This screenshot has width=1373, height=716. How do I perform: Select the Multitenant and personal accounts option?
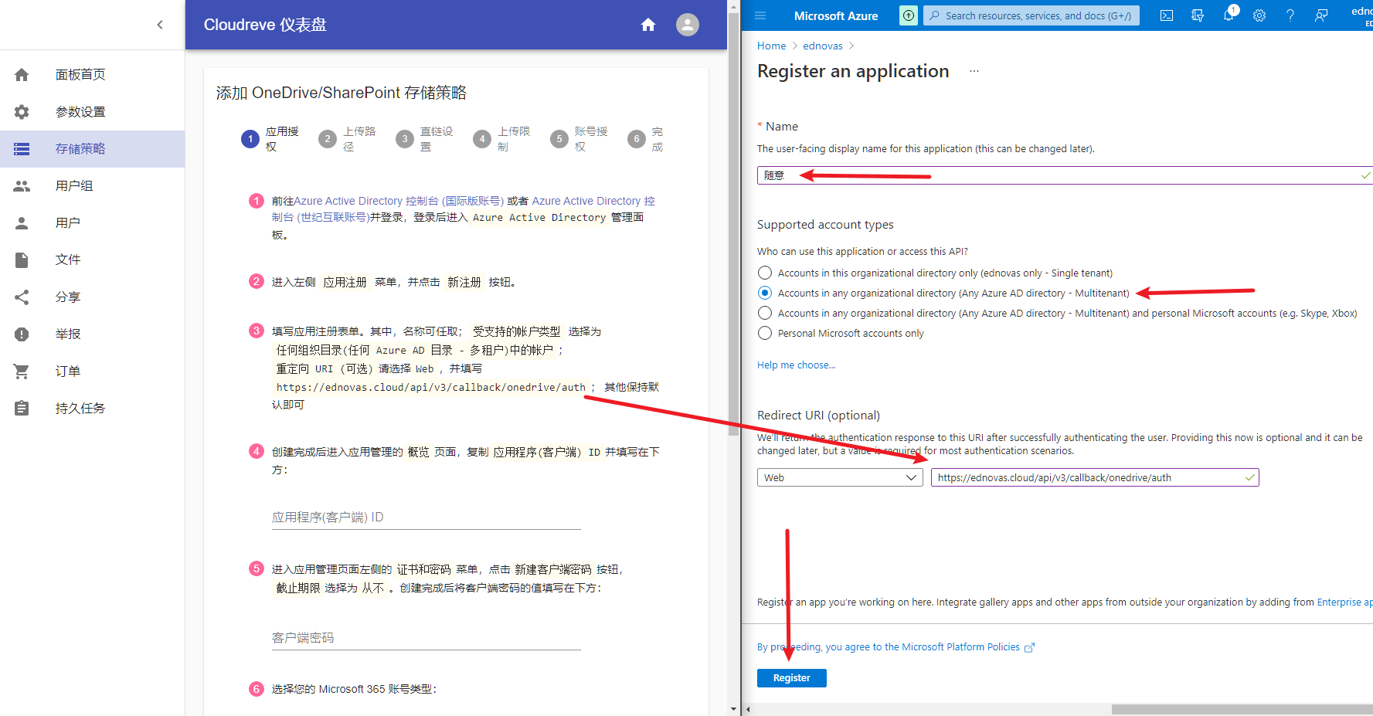click(765, 313)
